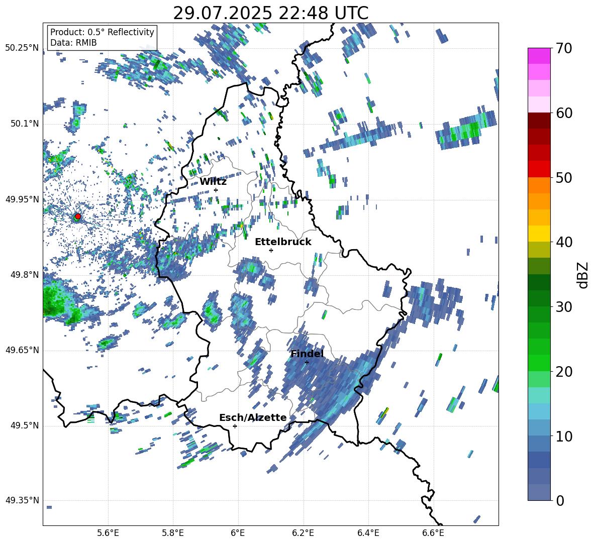Click the Wiltz station cross marker
Image resolution: width=595 pixels, height=543 pixels.
pyautogui.click(x=216, y=190)
